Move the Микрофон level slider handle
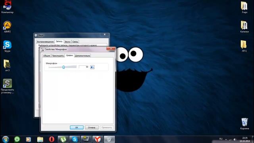Image resolution: width=254 pixels, height=143 pixels. 63,67
